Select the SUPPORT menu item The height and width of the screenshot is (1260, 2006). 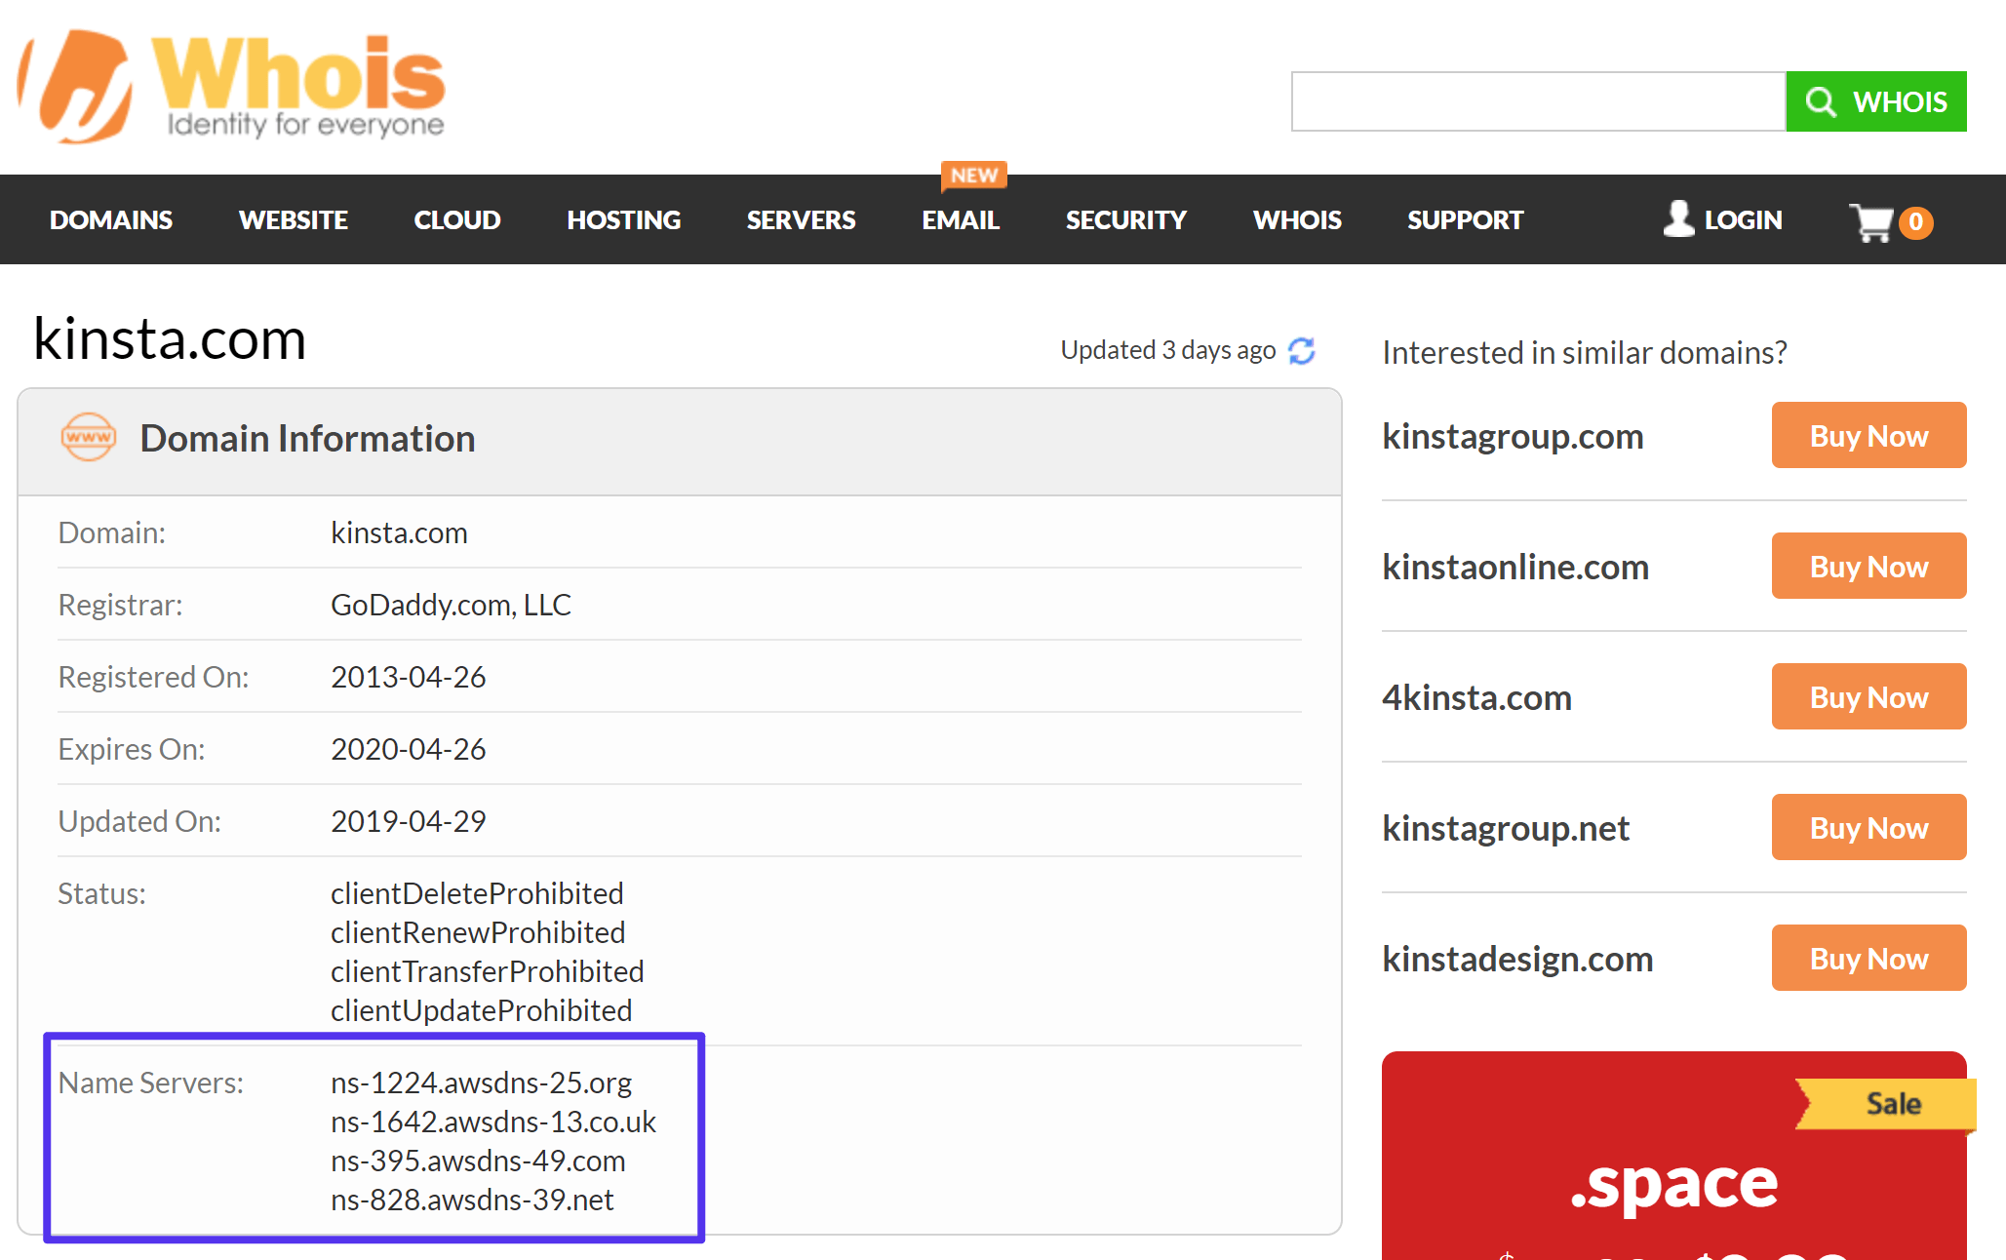(x=1465, y=219)
